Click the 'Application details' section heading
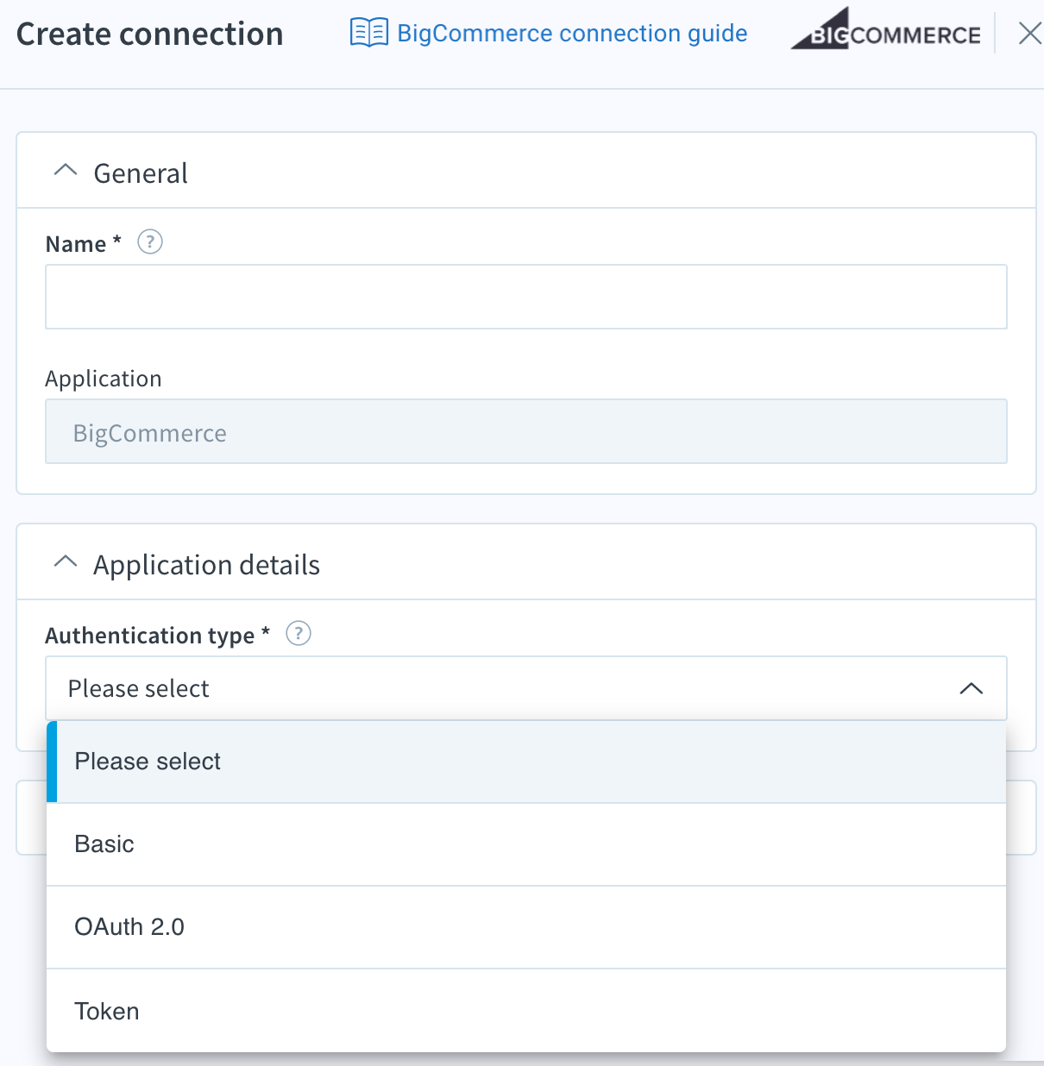The image size is (1044, 1066). pos(207,565)
